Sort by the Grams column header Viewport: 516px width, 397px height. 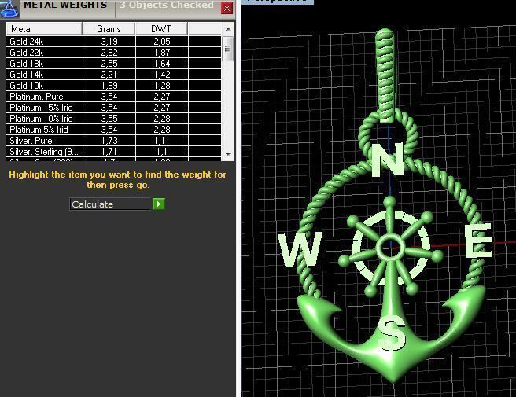click(x=109, y=29)
